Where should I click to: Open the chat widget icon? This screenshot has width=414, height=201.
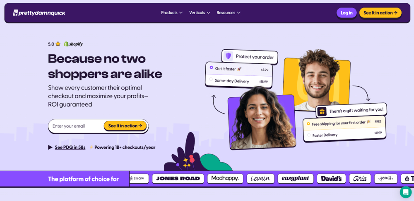[406, 192]
